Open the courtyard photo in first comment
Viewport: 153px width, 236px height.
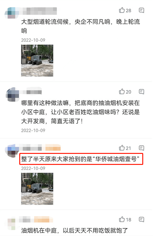pos(37,60)
